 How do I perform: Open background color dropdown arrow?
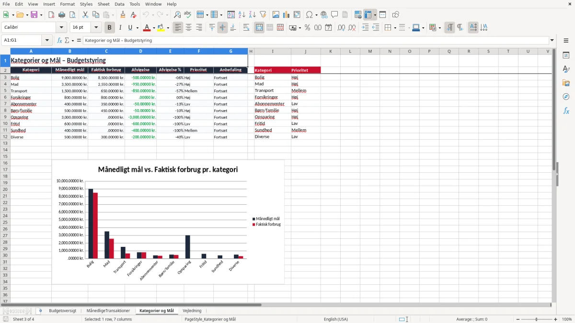tap(168, 28)
